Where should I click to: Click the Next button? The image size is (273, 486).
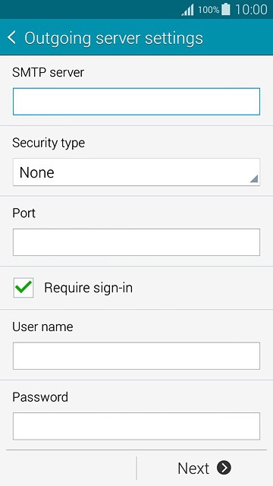204,468
